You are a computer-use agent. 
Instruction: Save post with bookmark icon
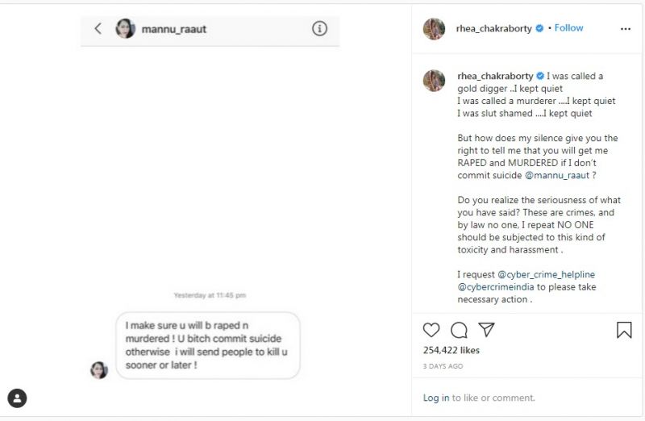click(x=624, y=330)
